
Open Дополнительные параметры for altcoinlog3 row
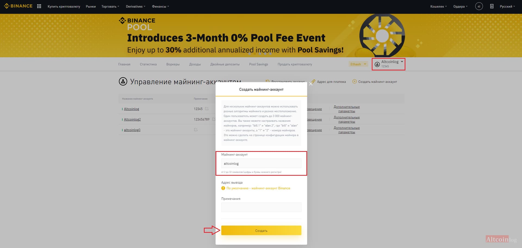(x=347, y=130)
